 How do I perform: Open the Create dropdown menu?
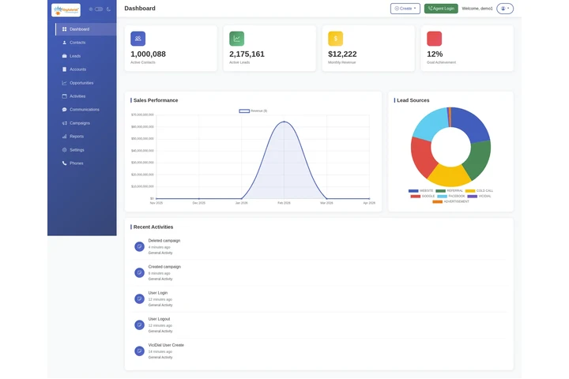point(405,9)
